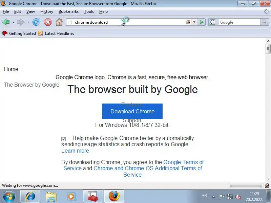Screen dimensions: 271x203
Task: Click the page loading progress bar in the status bar
Action: (246, 185)
